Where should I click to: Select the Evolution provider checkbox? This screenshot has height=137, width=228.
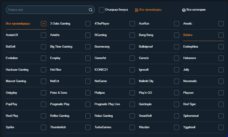(43, 58)
